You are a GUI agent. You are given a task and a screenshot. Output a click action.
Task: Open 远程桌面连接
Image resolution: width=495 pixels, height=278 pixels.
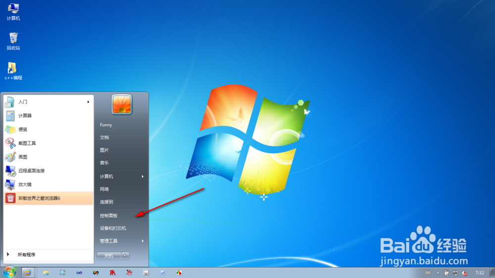(x=49, y=171)
